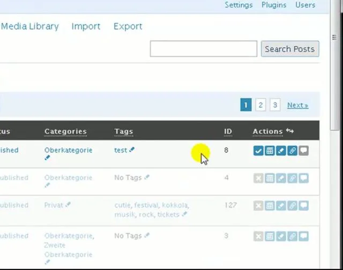Click the Search Posts button
The height and width of the screenshot is (270, 343).
[290, 49]
